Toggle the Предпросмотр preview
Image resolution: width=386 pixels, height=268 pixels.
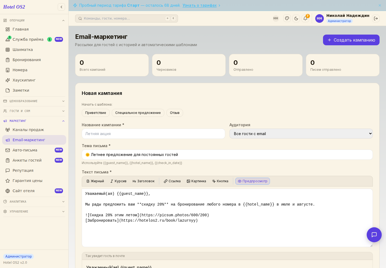point(253,181)
